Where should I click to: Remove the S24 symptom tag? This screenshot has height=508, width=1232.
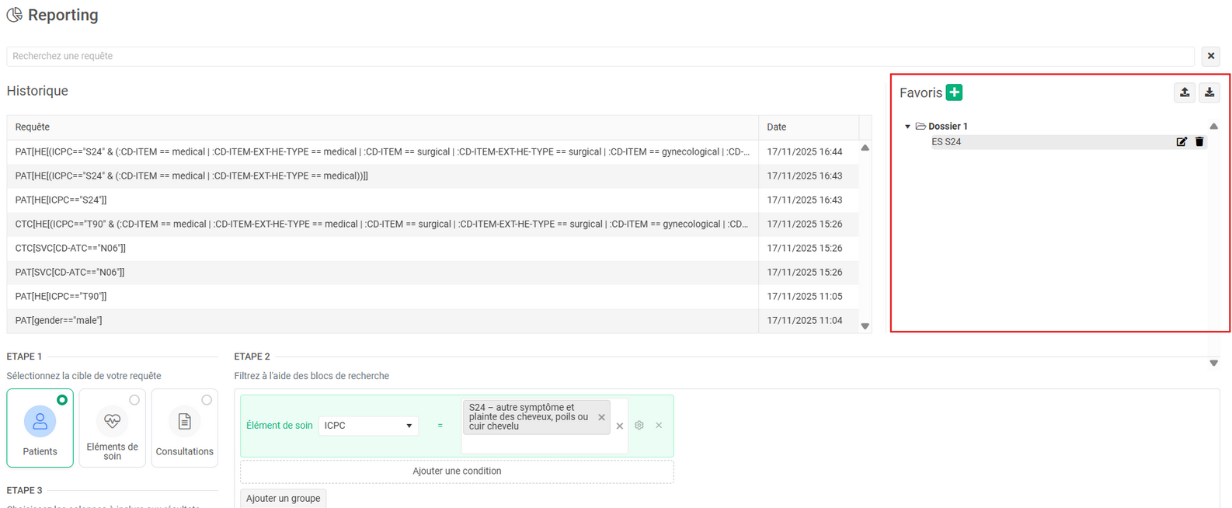(601, 417)
